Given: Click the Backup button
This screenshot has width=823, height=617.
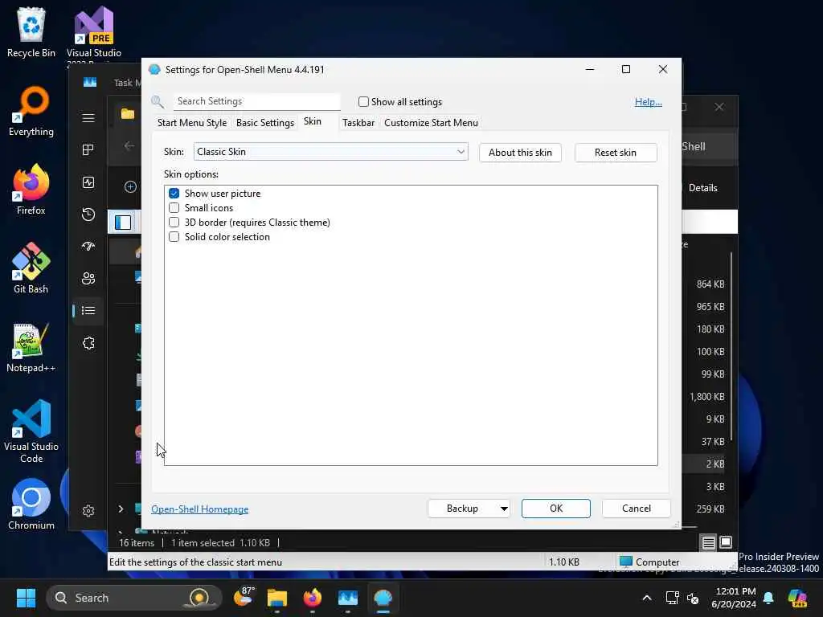Looking at the screenshot, I should coord(462,509).
